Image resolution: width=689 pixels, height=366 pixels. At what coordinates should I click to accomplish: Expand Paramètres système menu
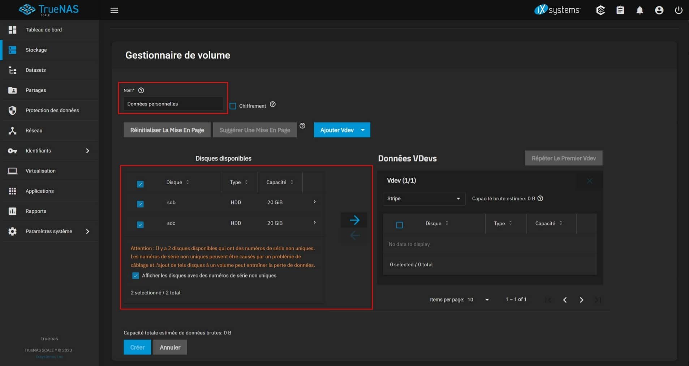[49, 231]
